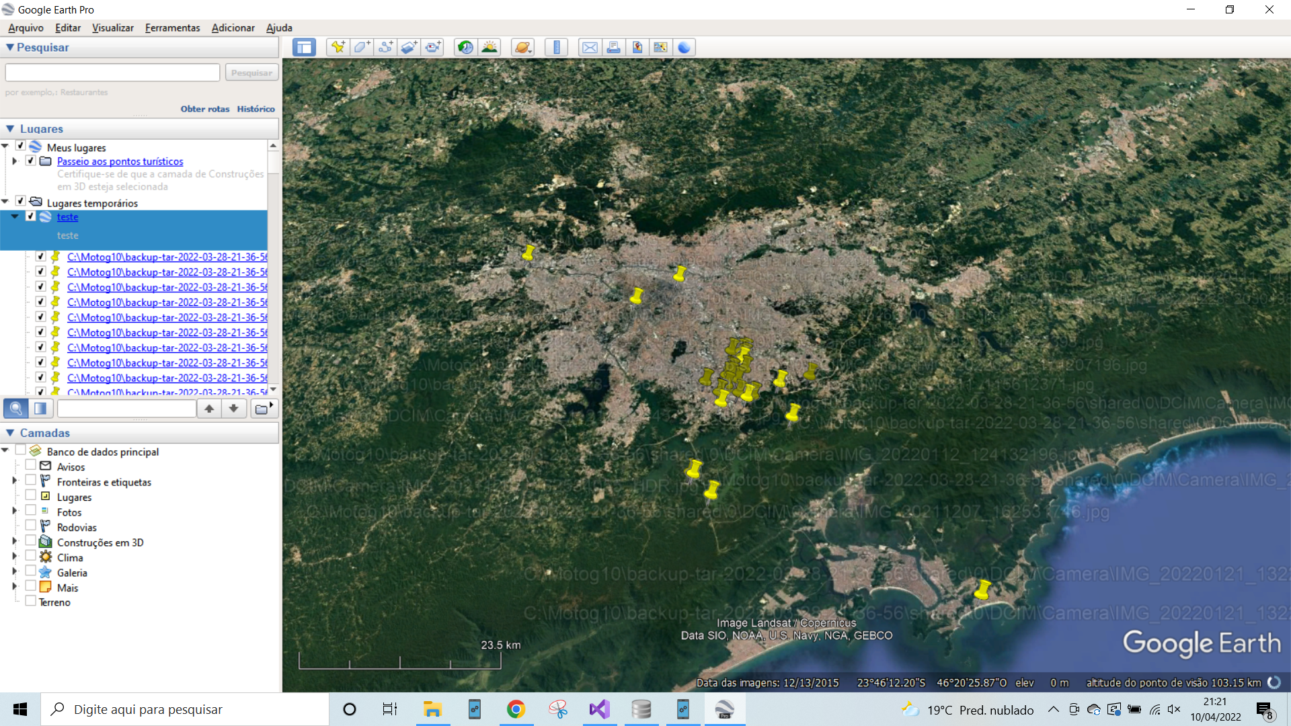Screen dimensions: 1291x726
Task: Focus the places filter input field
Action: 126,408
